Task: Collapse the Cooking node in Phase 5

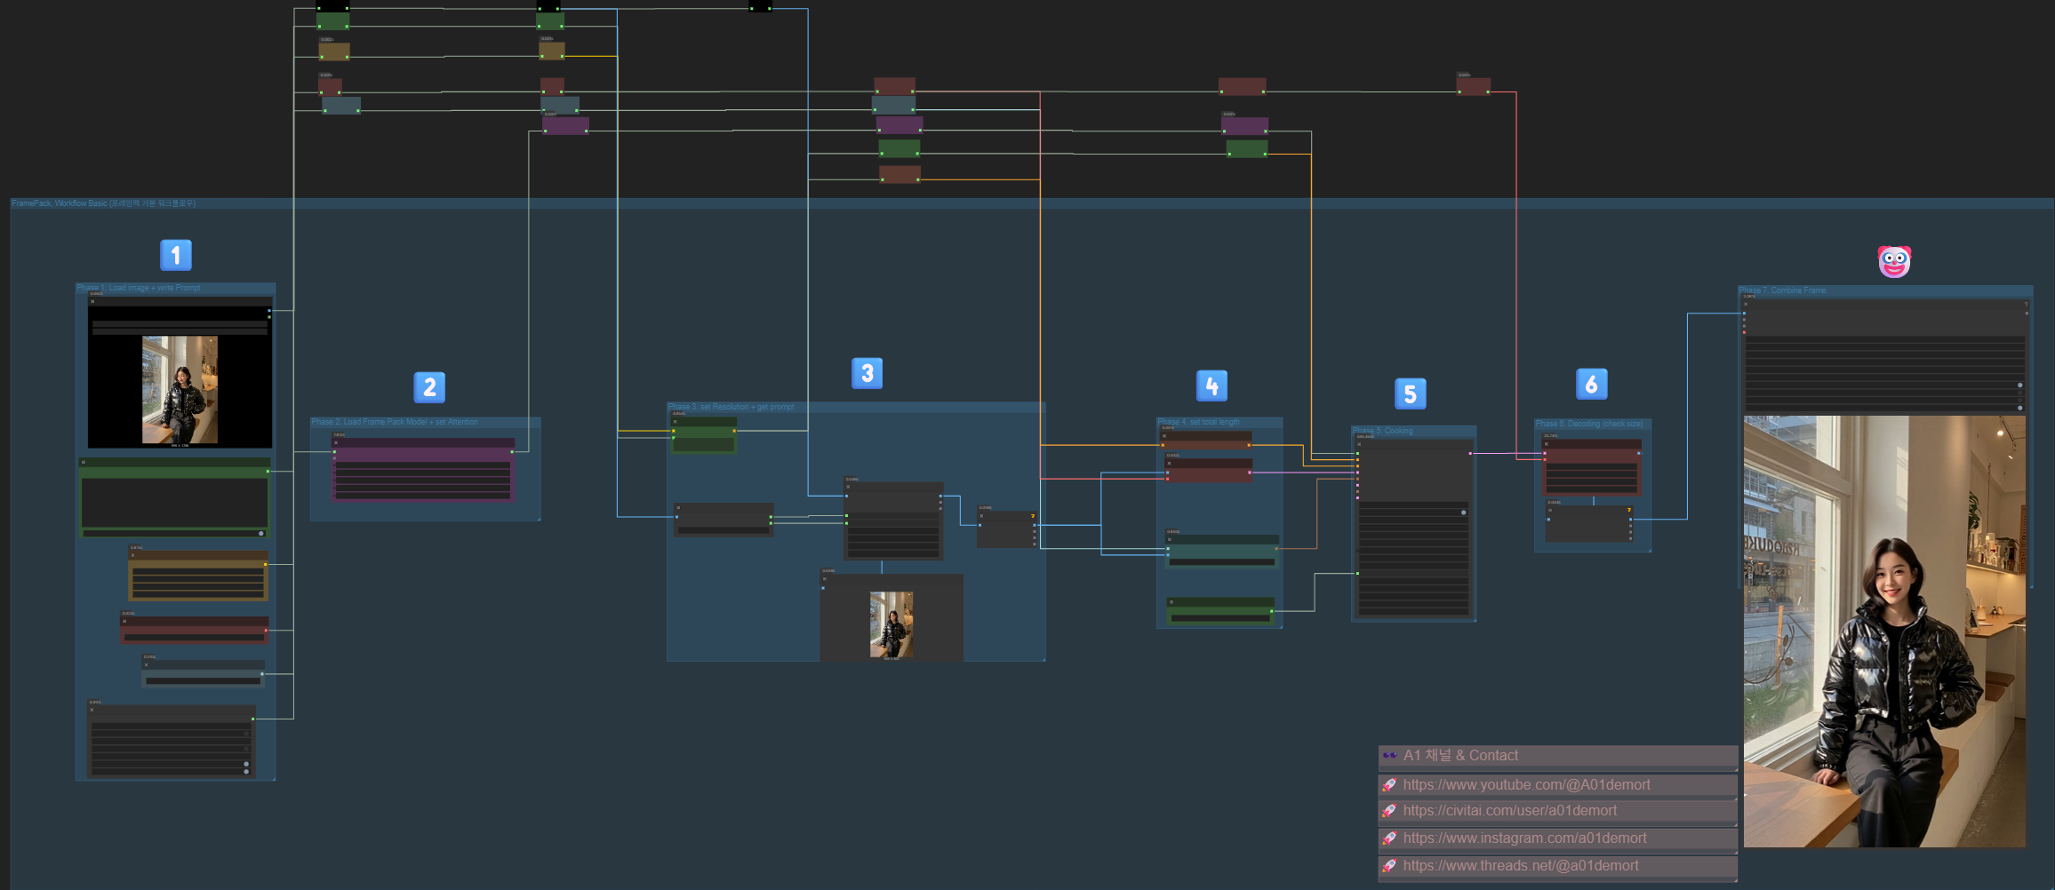Action: click(x=1360, y=444)
